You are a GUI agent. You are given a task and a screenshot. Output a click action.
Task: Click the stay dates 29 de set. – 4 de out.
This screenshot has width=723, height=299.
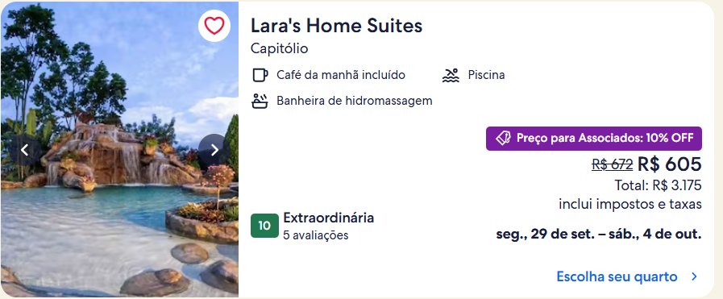coord(599,234)
